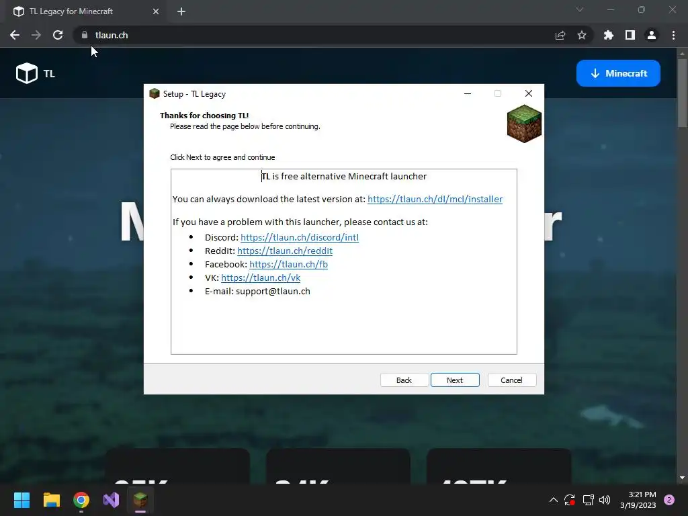This screenshot has height=516, width=688.
Task: Click the webpage vertical scrollbar thumb
Action: coord(682,93)
